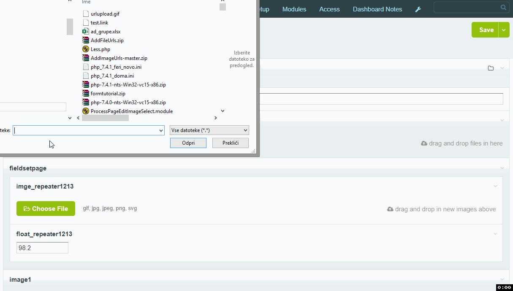
Task: Select the Less.php file
Action: pyautogui.click(x=100, y=49)
